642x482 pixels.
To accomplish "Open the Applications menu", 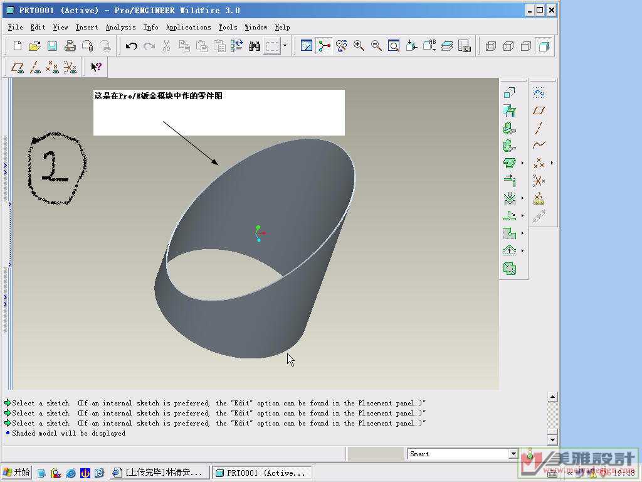I will pos(188,28).
